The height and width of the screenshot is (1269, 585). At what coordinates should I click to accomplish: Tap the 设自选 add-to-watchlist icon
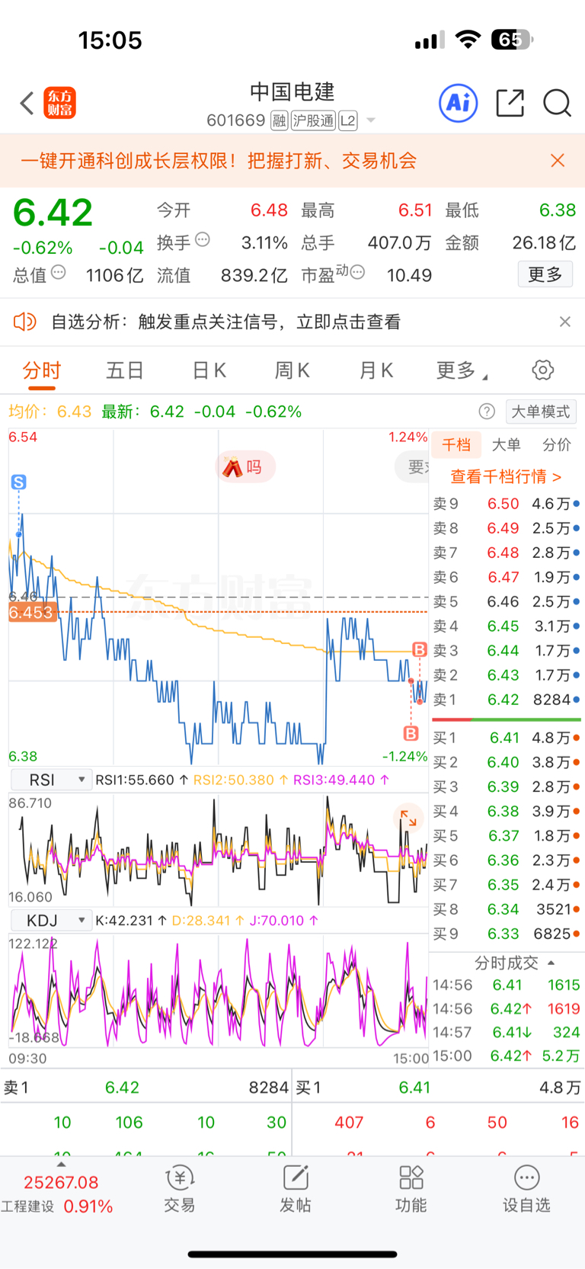[x=526, y=1189]
